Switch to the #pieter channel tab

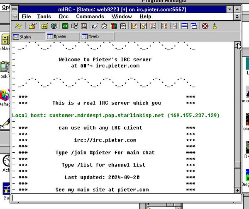tap(63, 36)
